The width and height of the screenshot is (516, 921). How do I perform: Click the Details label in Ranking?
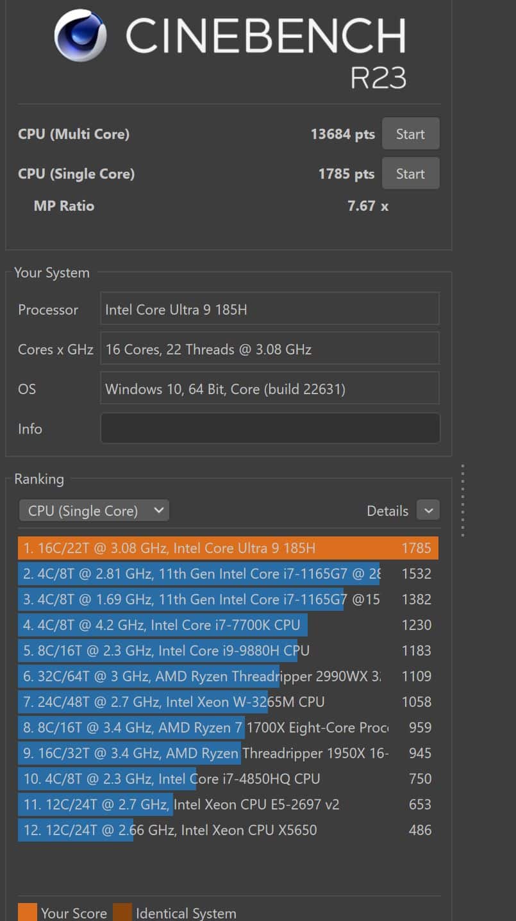pos(387,511)
